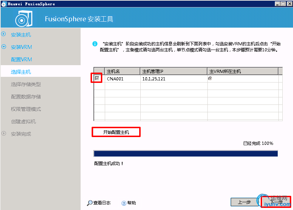The image size is (293, 210).
Task: Click the 开始配置主机 button
Action: coord(116,132)
